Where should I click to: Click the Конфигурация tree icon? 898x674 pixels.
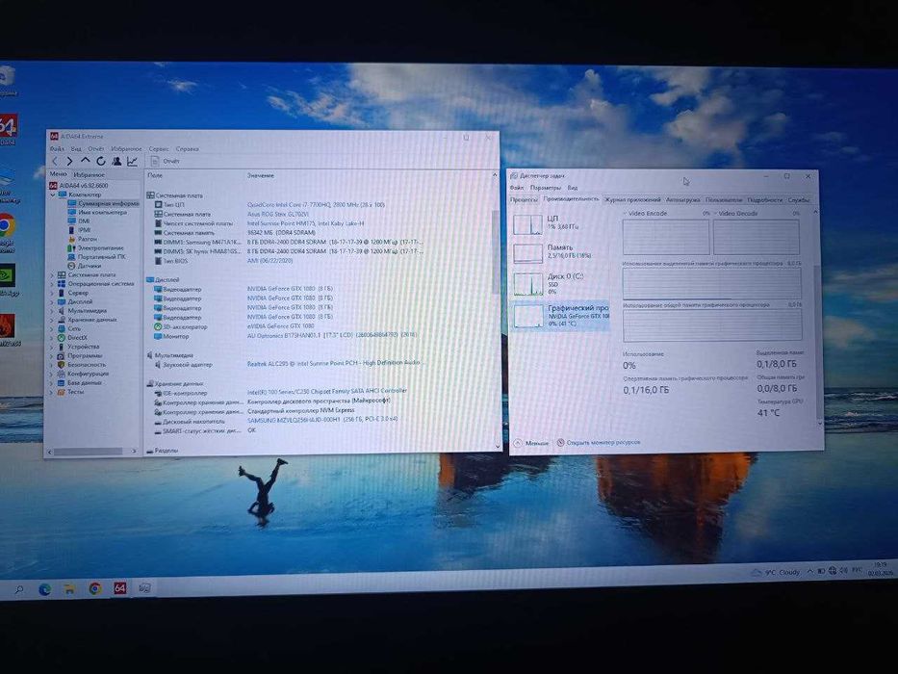62,374
